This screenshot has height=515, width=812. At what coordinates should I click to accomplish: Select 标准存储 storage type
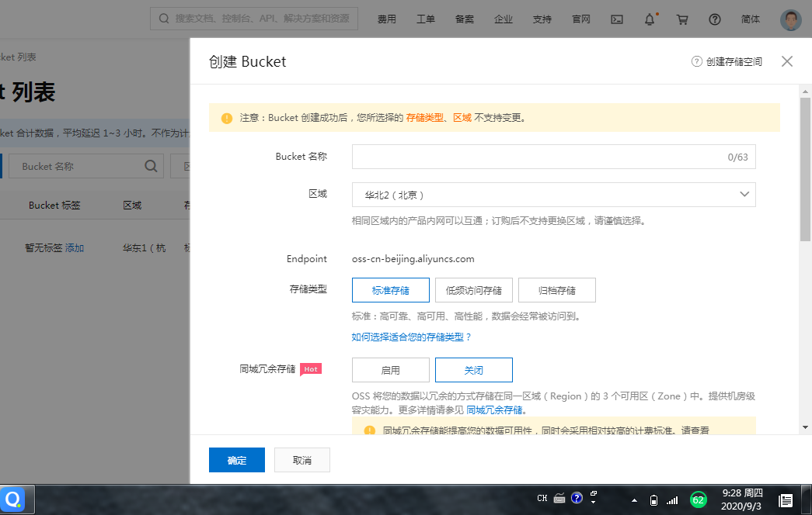pos(391,290)
